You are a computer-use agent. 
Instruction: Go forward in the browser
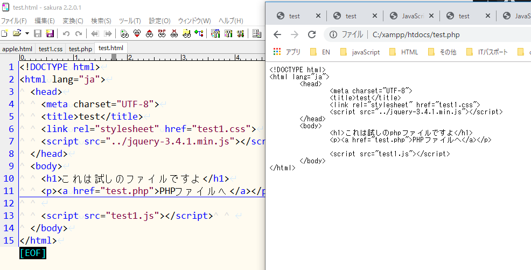pyautogui.click(x=295, y=34)
